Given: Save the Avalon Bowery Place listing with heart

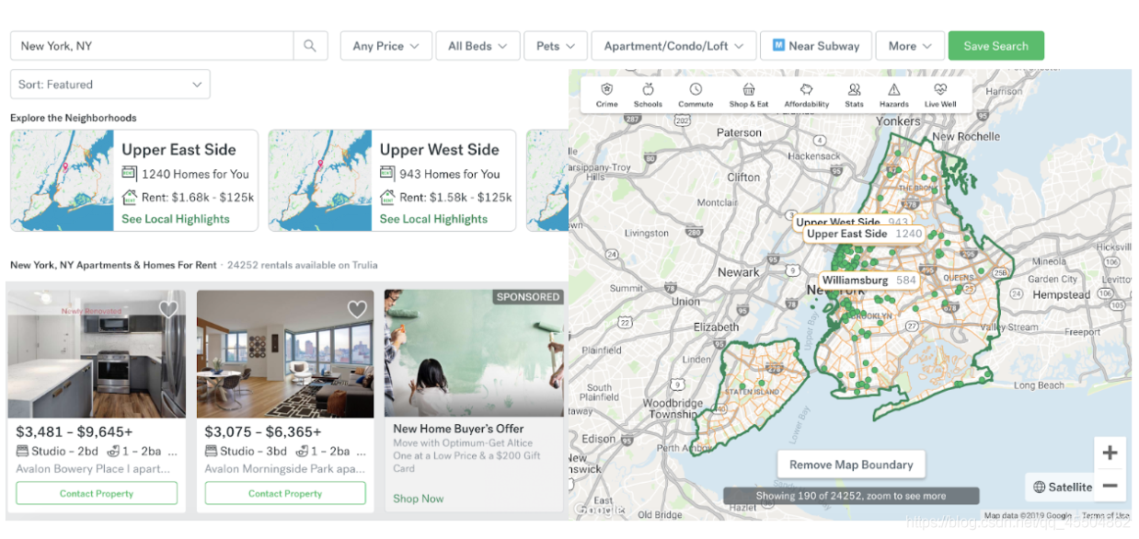Looking at the screenshot, I should pyautogui.click(x=168, y=309).
